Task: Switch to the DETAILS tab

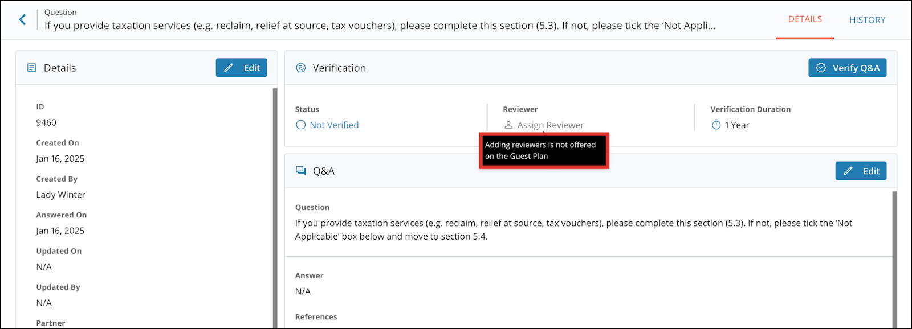Action: click(x=805, y=19)
